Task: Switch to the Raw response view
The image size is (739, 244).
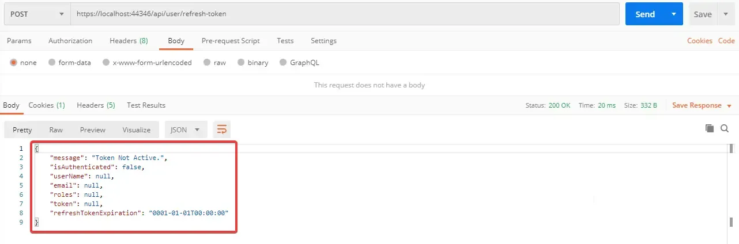Action: (x=56, y=129)
